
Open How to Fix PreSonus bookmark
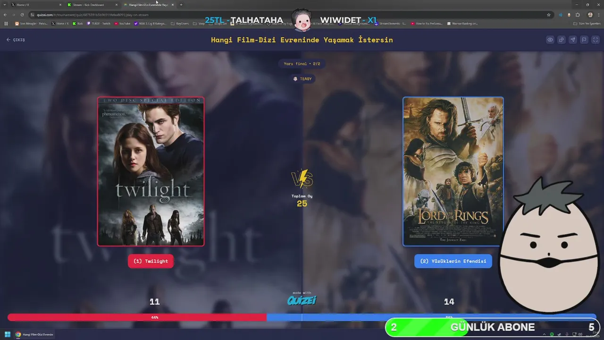(x=426, y=23)
